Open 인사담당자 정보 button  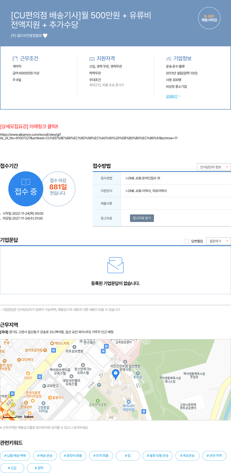(214, 167)
